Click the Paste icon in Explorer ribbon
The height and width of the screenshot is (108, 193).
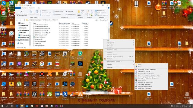click(37, 12)
